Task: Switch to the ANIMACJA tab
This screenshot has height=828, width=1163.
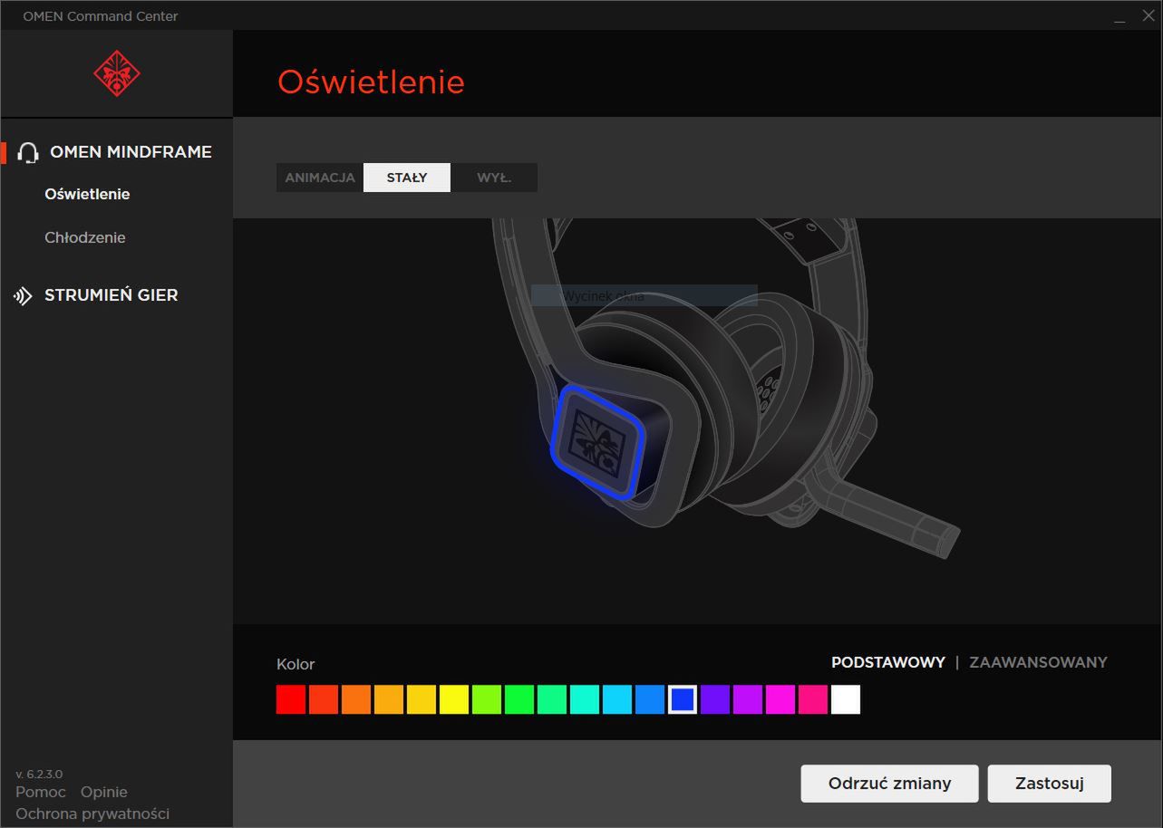Action: [318, 178]
